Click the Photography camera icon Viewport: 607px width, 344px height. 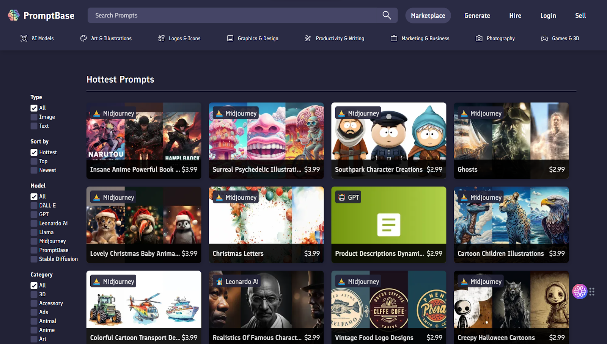pos(479,38)
